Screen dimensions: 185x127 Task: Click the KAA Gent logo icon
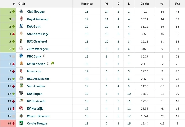(21, 26)
